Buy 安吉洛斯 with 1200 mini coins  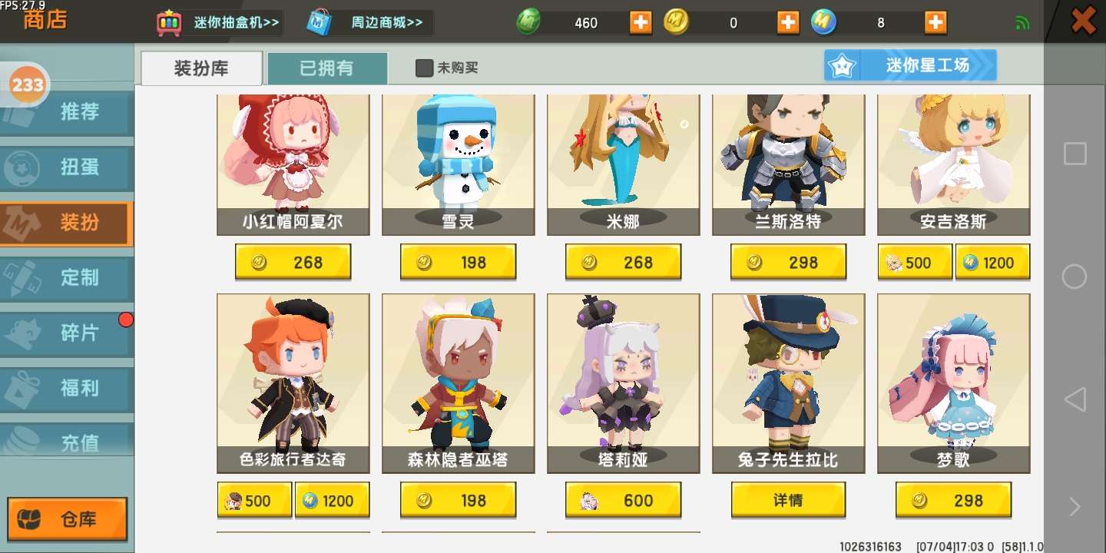(992, 263)
